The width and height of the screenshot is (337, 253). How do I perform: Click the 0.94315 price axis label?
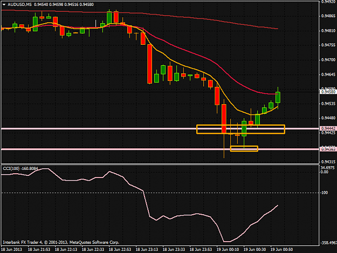coord(328,162)
